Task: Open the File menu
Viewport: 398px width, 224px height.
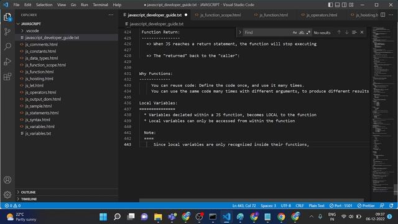Action: pyautogui.click(x=16, y=5)
